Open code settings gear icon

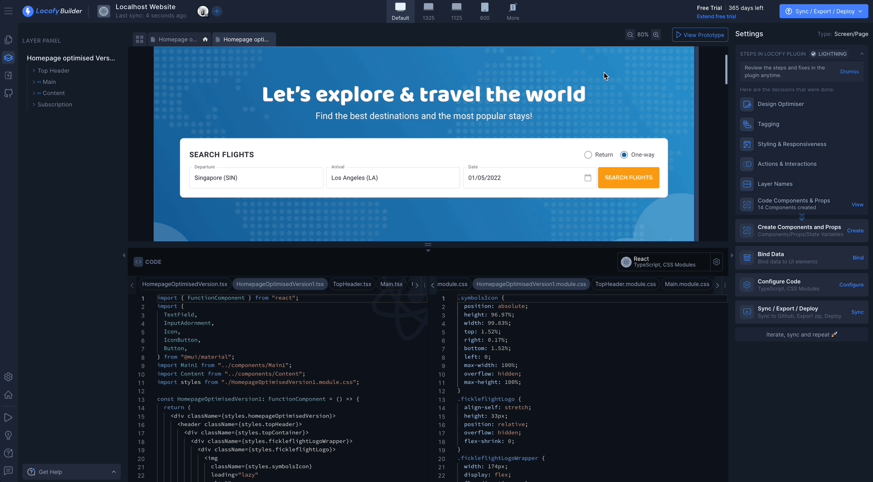pos(717,262)
